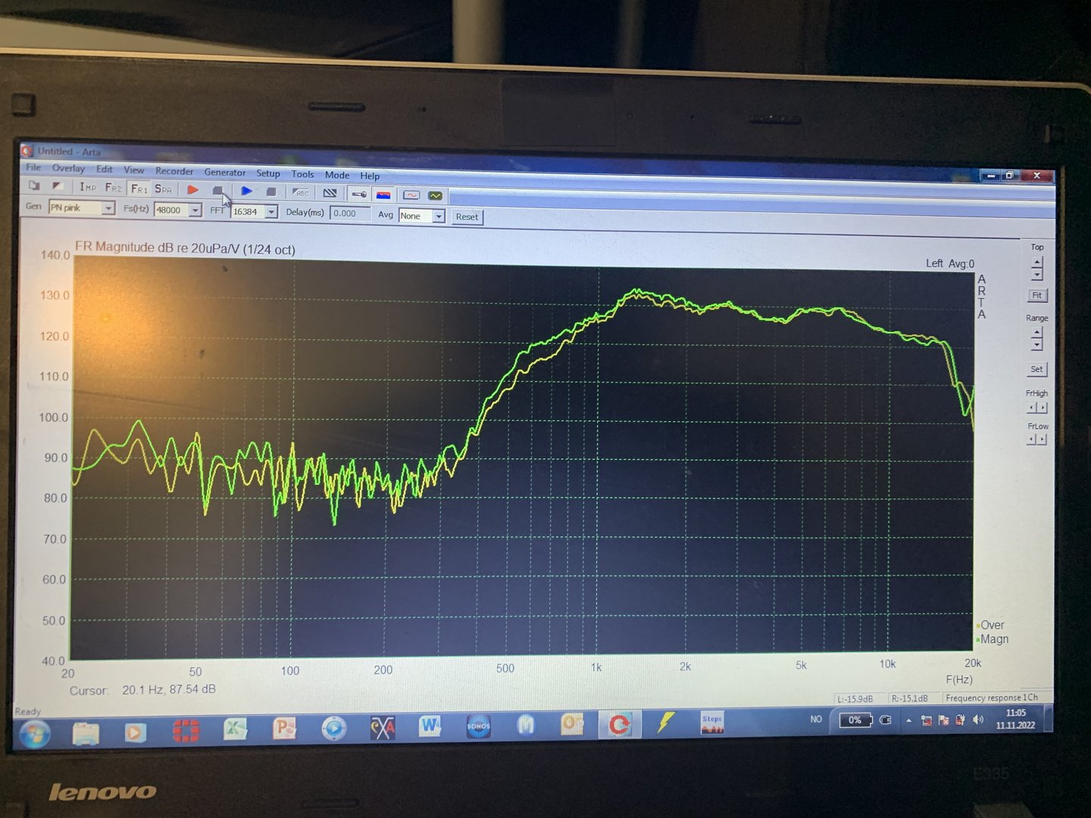Open the yellow lightning bolt taskbar app
The height and width of the screenshot is (818, 1091).
[666, 723]
